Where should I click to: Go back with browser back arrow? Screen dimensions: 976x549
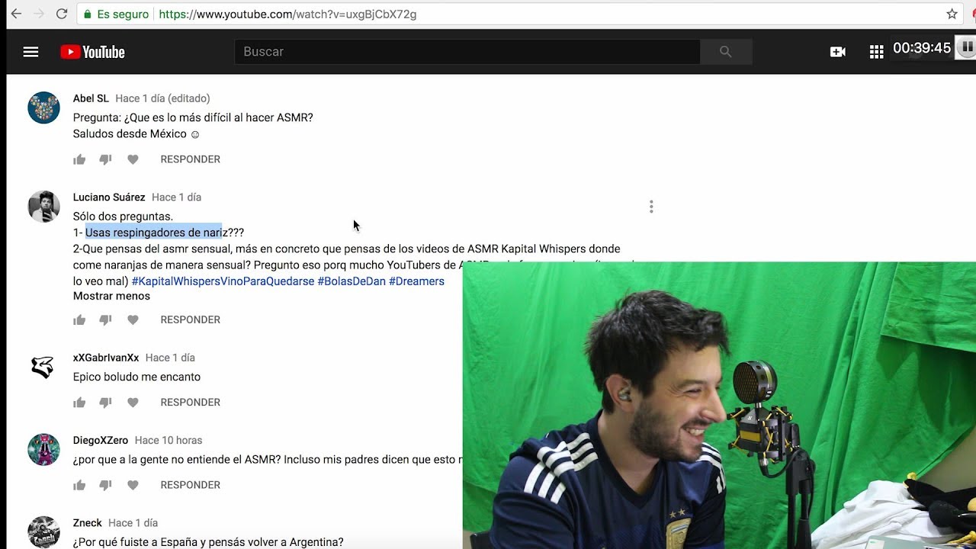point(16,14)
